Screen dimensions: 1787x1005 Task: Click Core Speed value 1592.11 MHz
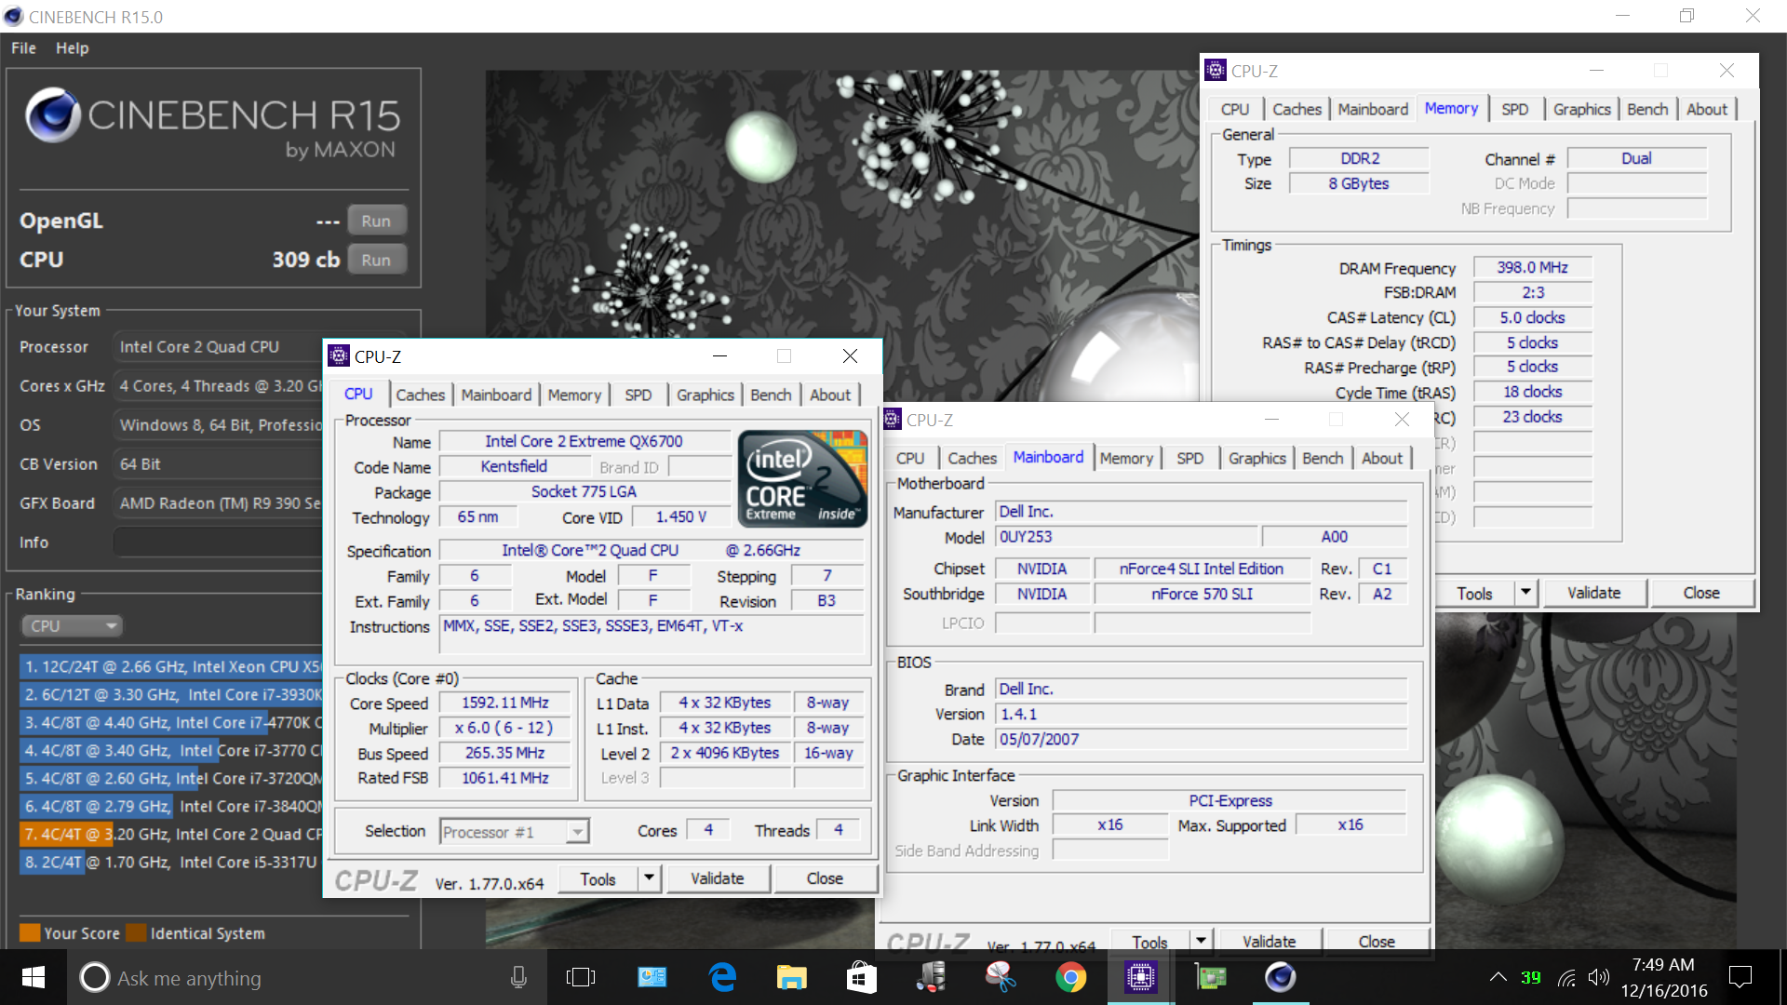(505, 703)
